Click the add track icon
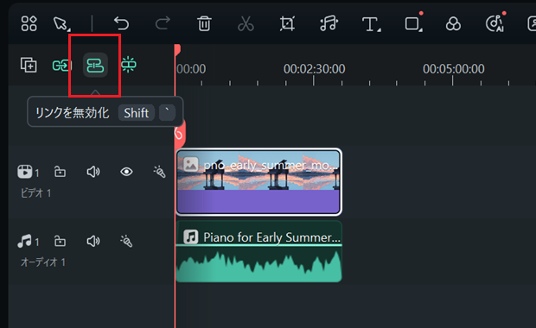 click(29, 65)
